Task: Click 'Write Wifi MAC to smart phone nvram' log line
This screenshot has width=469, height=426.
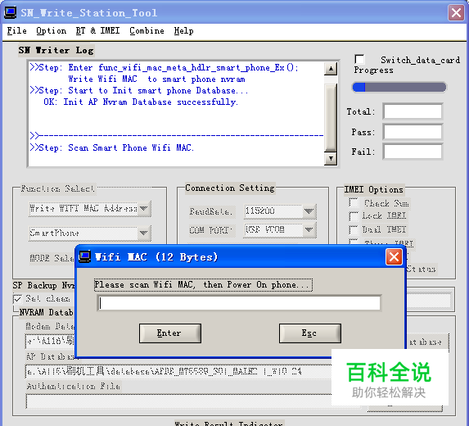Action: 156,79
